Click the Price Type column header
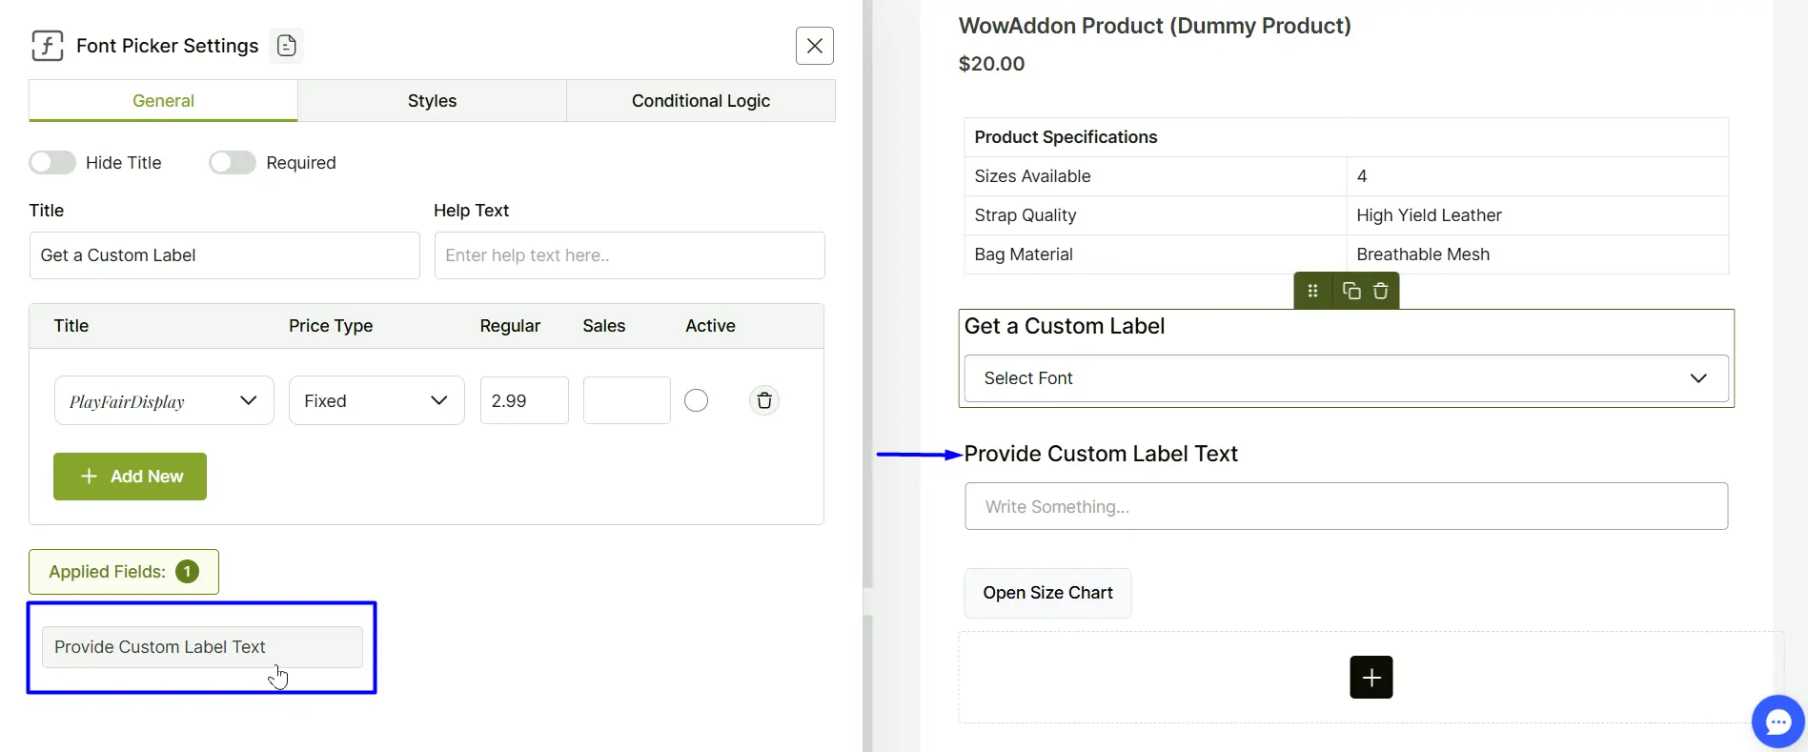The image size is (1808, 752). point(331,326)
